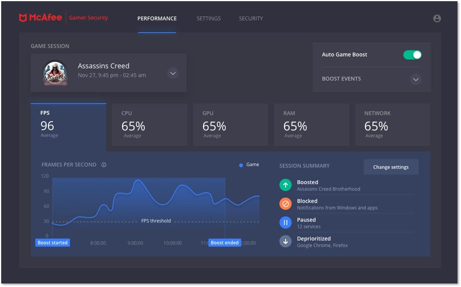Click the green Boosted arrow icon
The height and width of the screenshot is (287, 461).
point(285,185)
